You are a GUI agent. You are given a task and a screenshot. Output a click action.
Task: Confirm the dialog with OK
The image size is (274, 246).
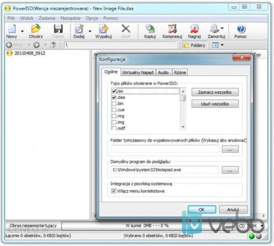point(202,210)
